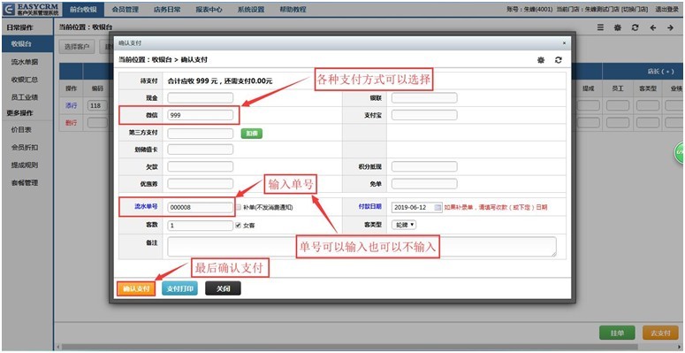Viewport: 685px width, 353px height.
Task: Open the 报表中心 menu
Action: coord(209,9)
